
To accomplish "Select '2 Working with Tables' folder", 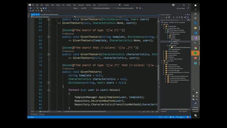I will click(173, 67).
